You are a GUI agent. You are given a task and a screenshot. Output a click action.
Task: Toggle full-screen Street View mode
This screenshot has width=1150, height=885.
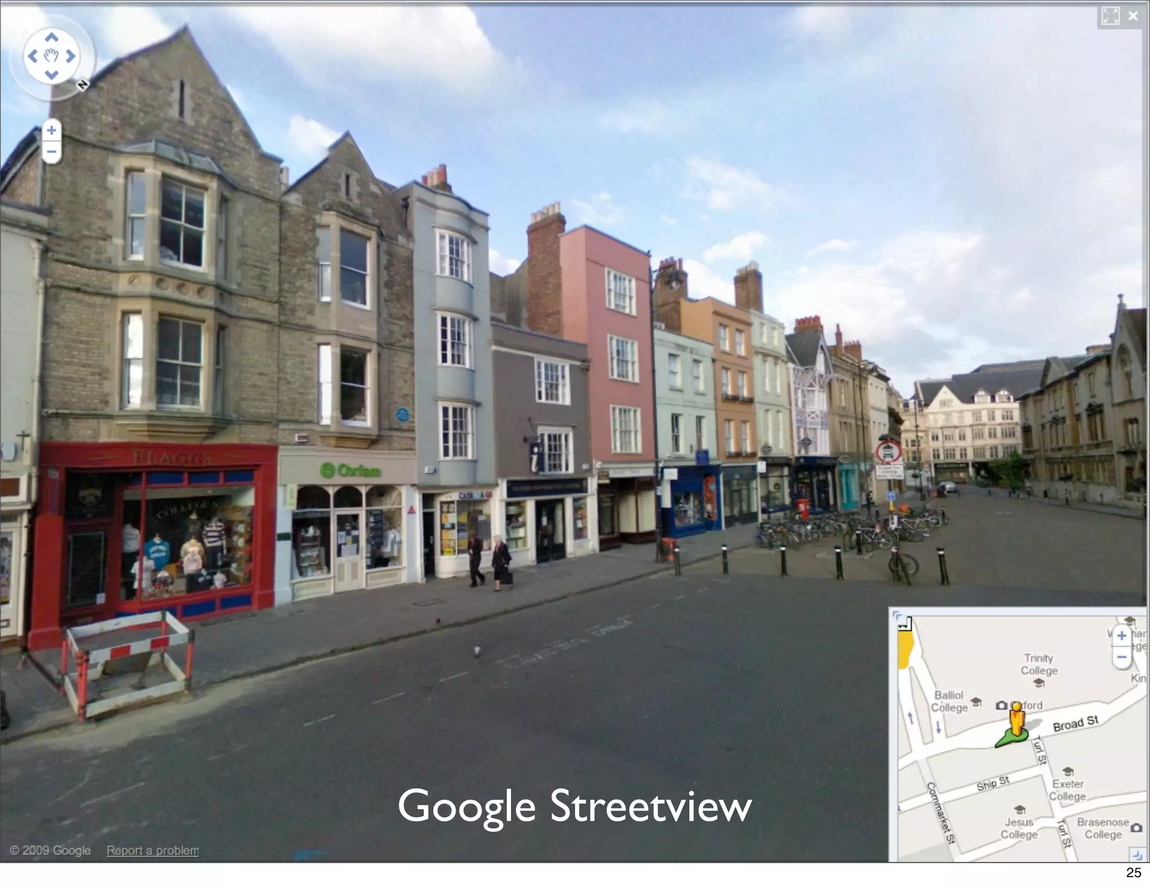tap(1110, 16)
